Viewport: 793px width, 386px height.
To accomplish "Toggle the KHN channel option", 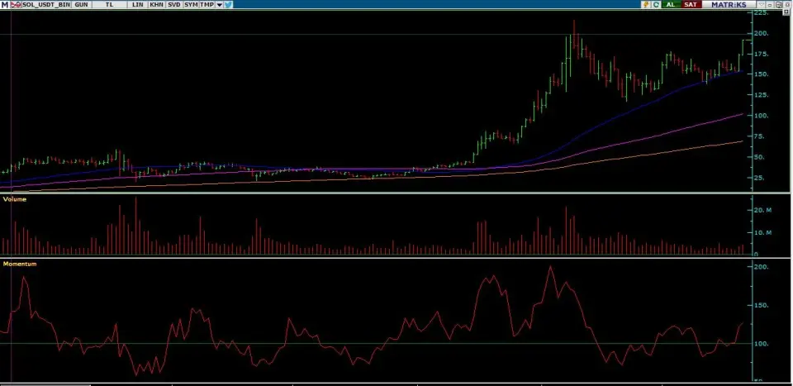I will 155,5.
